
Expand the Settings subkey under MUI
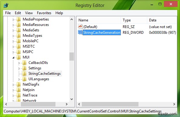pyautogui.click(x=19, y=68)
